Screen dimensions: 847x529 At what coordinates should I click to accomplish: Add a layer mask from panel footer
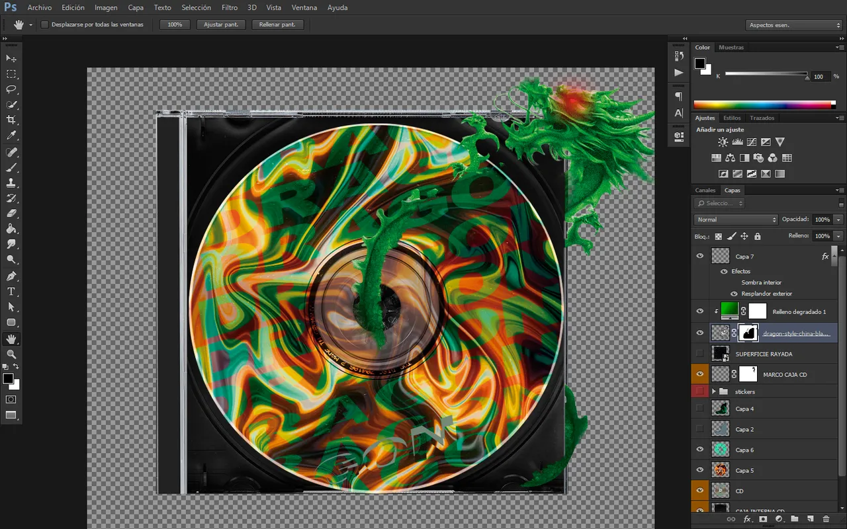[763, 520]
